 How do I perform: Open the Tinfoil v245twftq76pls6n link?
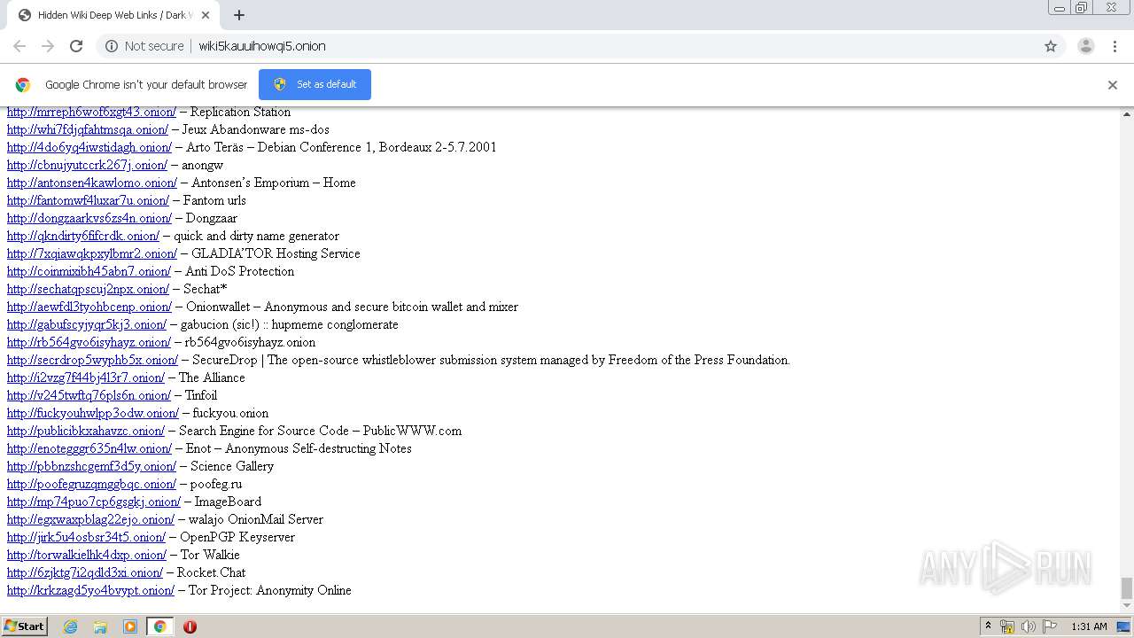click(x=89, y=395)
